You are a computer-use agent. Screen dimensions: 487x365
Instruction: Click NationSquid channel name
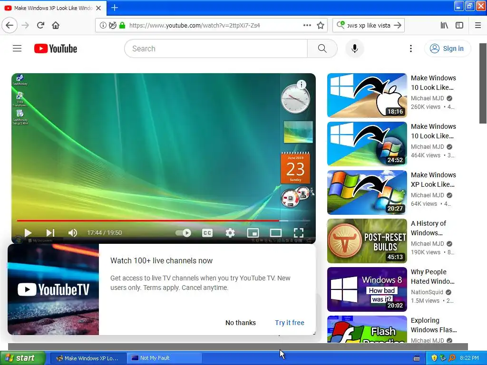[x=427, y=292]
